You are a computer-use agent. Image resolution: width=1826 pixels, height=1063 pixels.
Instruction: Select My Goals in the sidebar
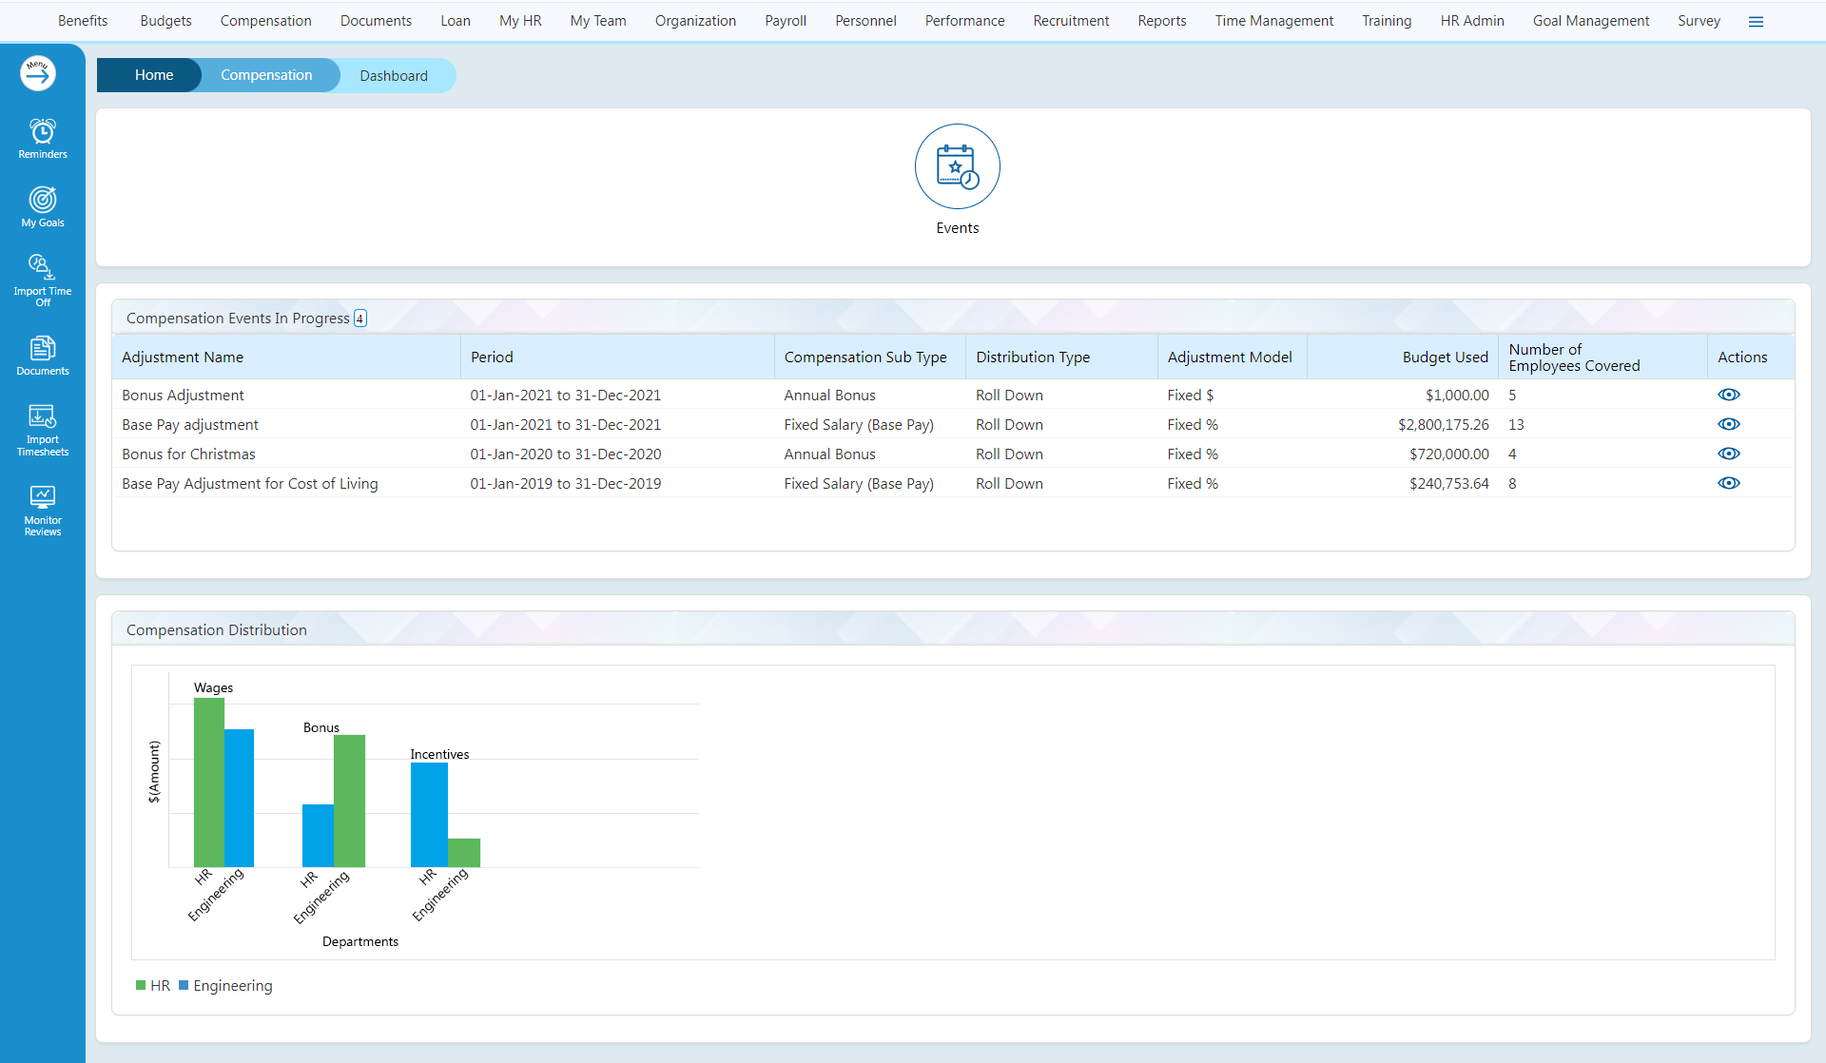click(x=42, y=206)
